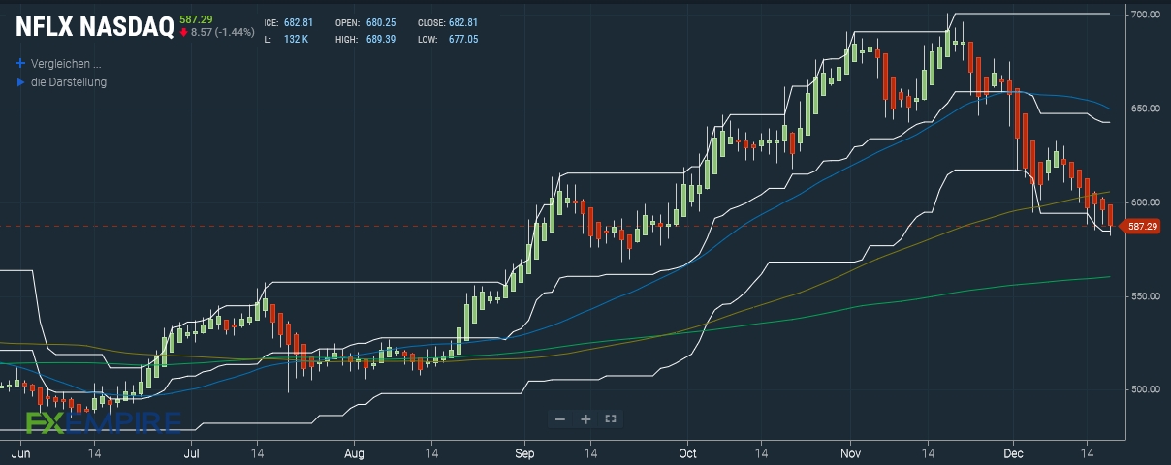Expand the 'die Darstellung' triangle
The height and width of the screenshot is (465, 1171).
tap(20, 82)
